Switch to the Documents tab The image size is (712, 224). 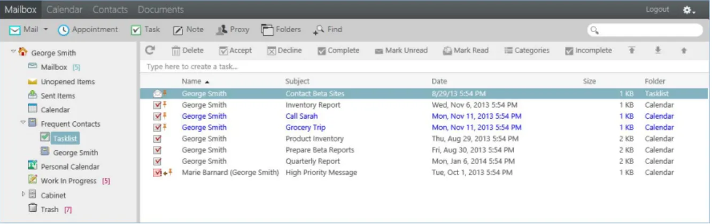coord(160,10)
